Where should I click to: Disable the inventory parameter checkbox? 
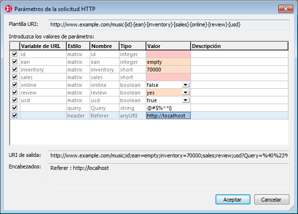[x=14, y=70]
